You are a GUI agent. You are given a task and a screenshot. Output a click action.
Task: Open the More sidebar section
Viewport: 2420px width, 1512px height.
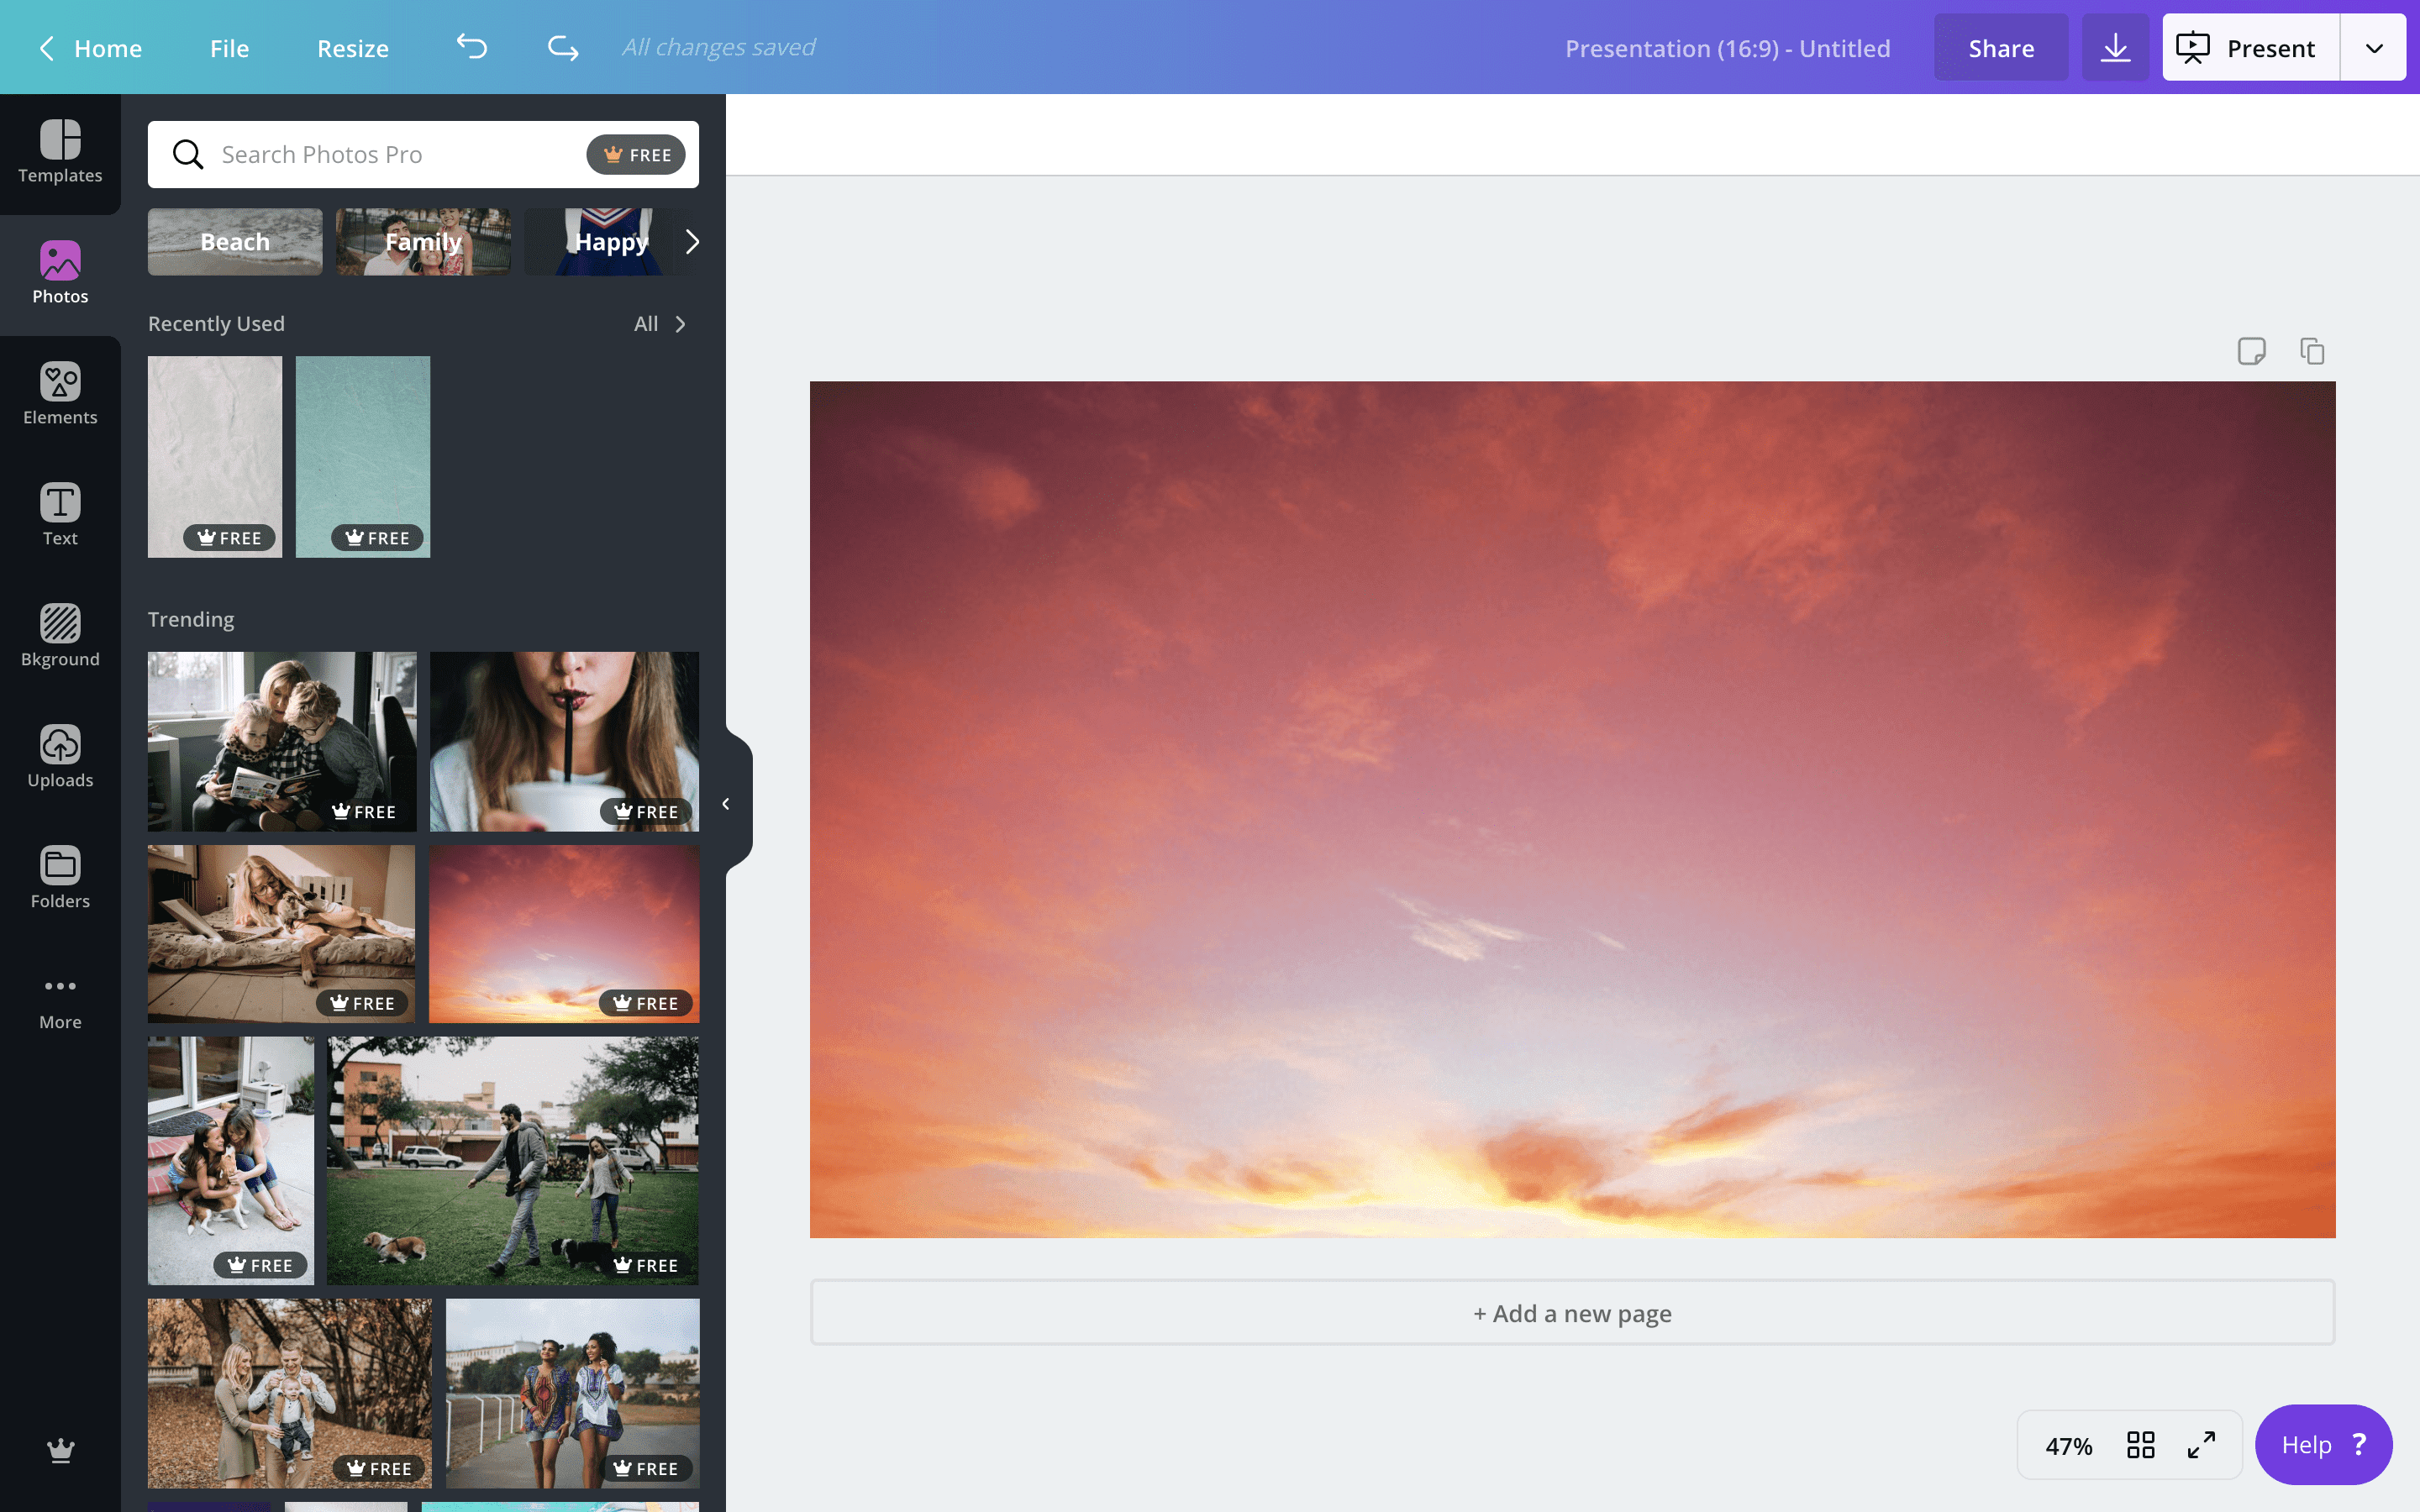click(x=60, y=998)
